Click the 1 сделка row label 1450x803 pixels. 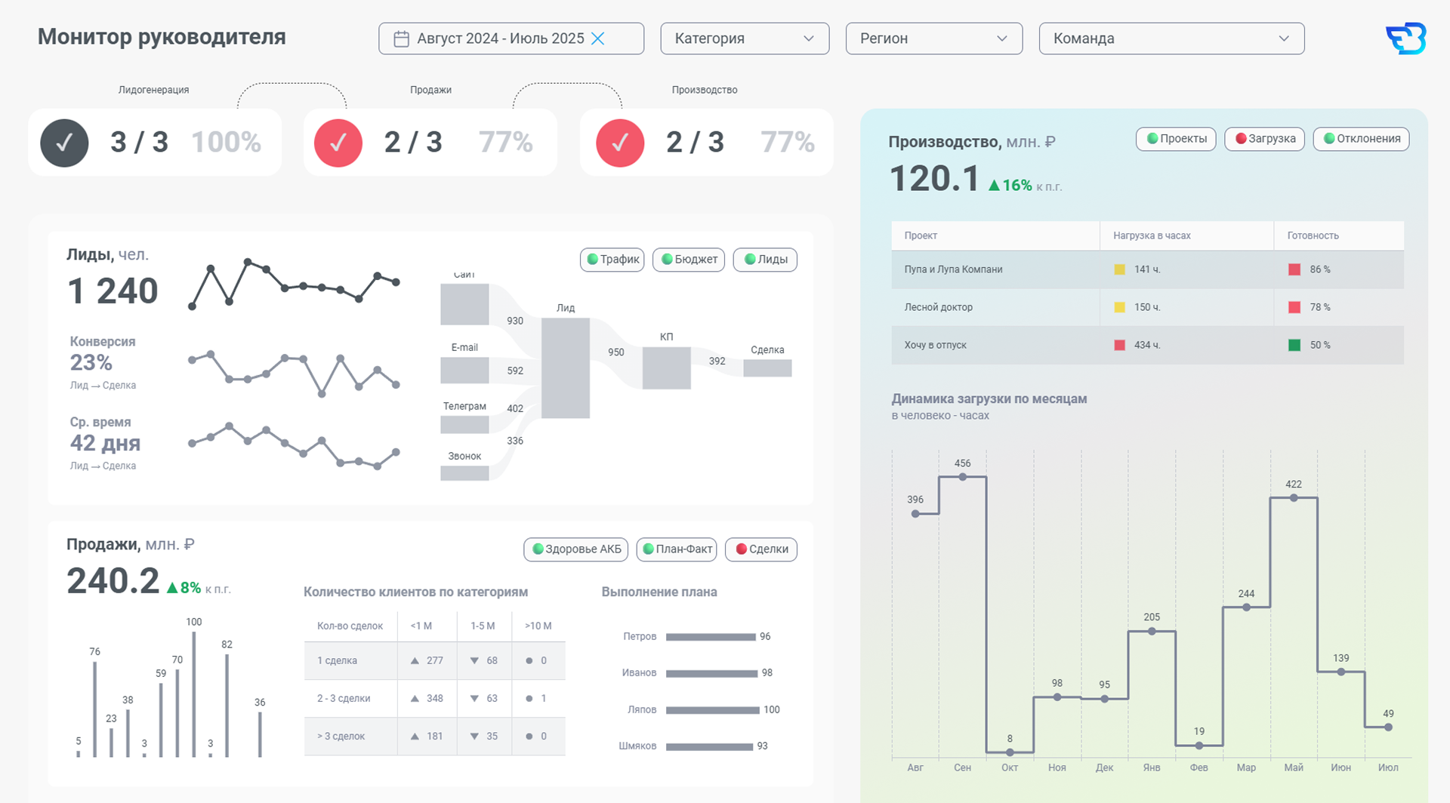[337, 660]
